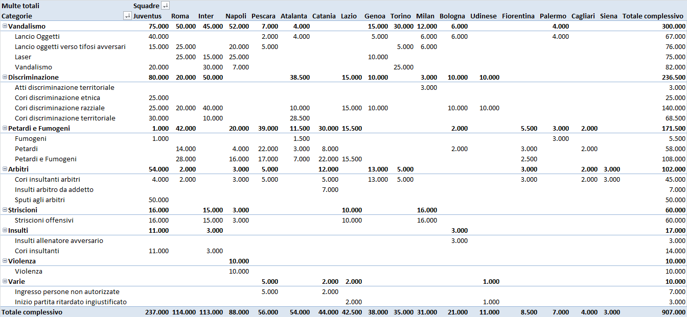Select the Totale complessivo column header
The image size is (687, 317).
[x=653, y=16]
